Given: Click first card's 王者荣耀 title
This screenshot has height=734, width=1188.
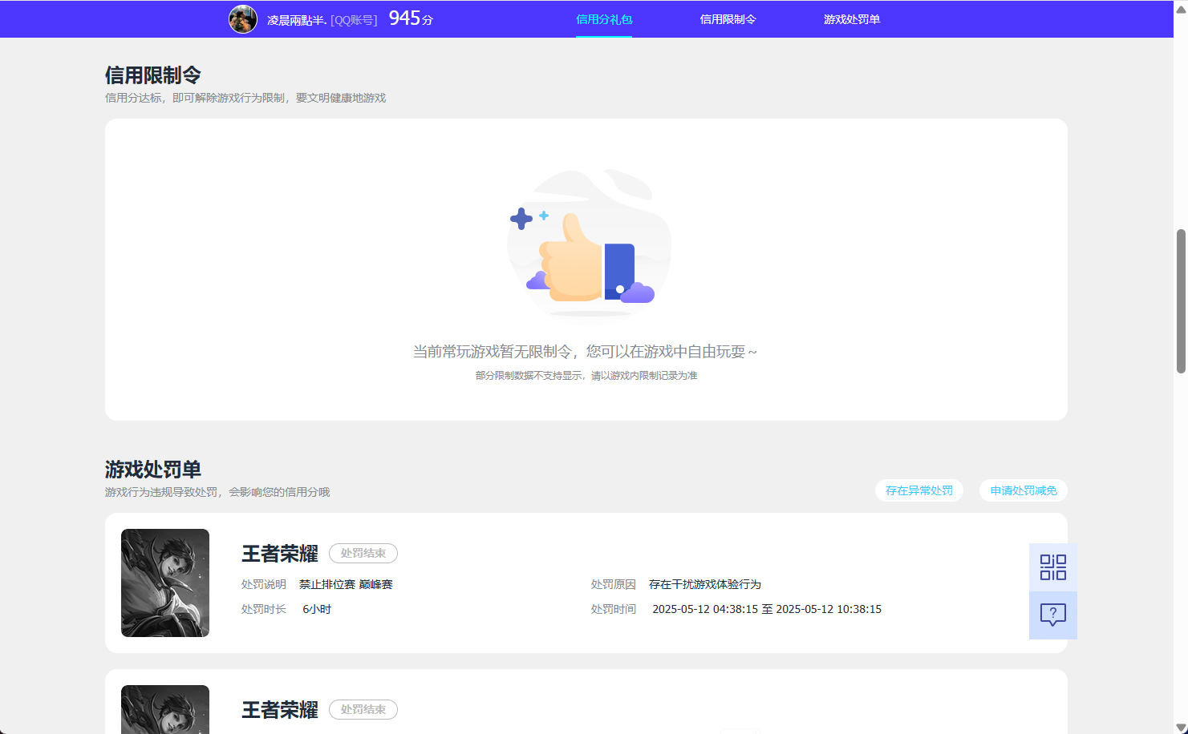Looking at the screenshot, I should click(x=280, y=554).
